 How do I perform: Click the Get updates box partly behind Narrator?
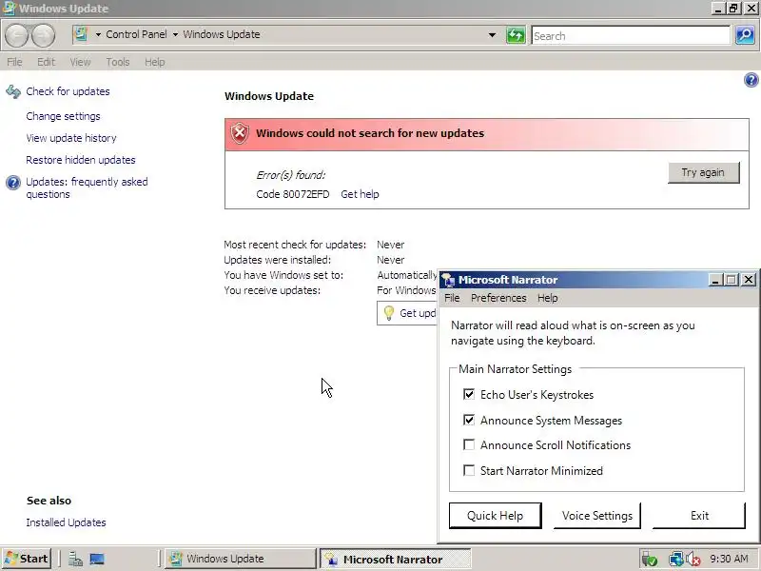click(x=407, y=313)
